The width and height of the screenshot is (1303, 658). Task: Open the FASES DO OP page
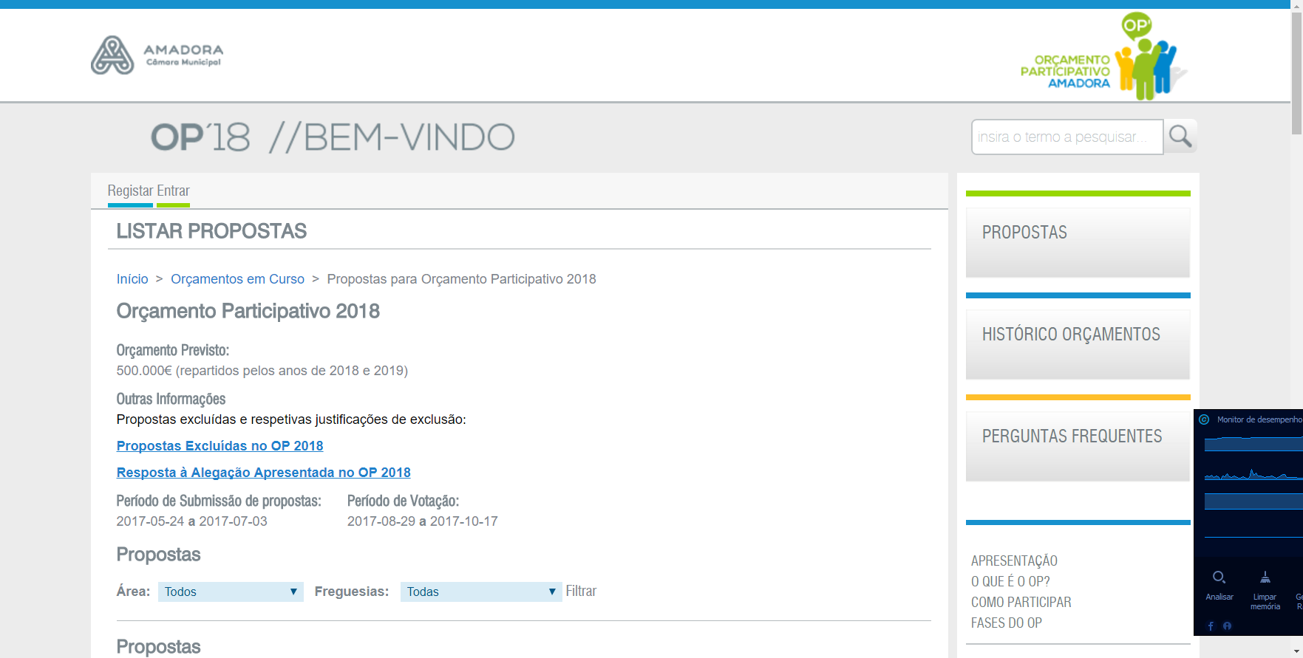tap(1007, 623)
